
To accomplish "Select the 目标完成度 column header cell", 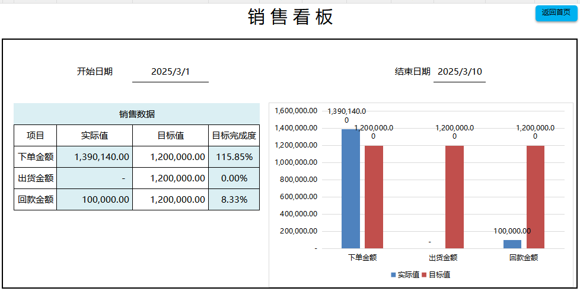I will (x=234, y=136).
